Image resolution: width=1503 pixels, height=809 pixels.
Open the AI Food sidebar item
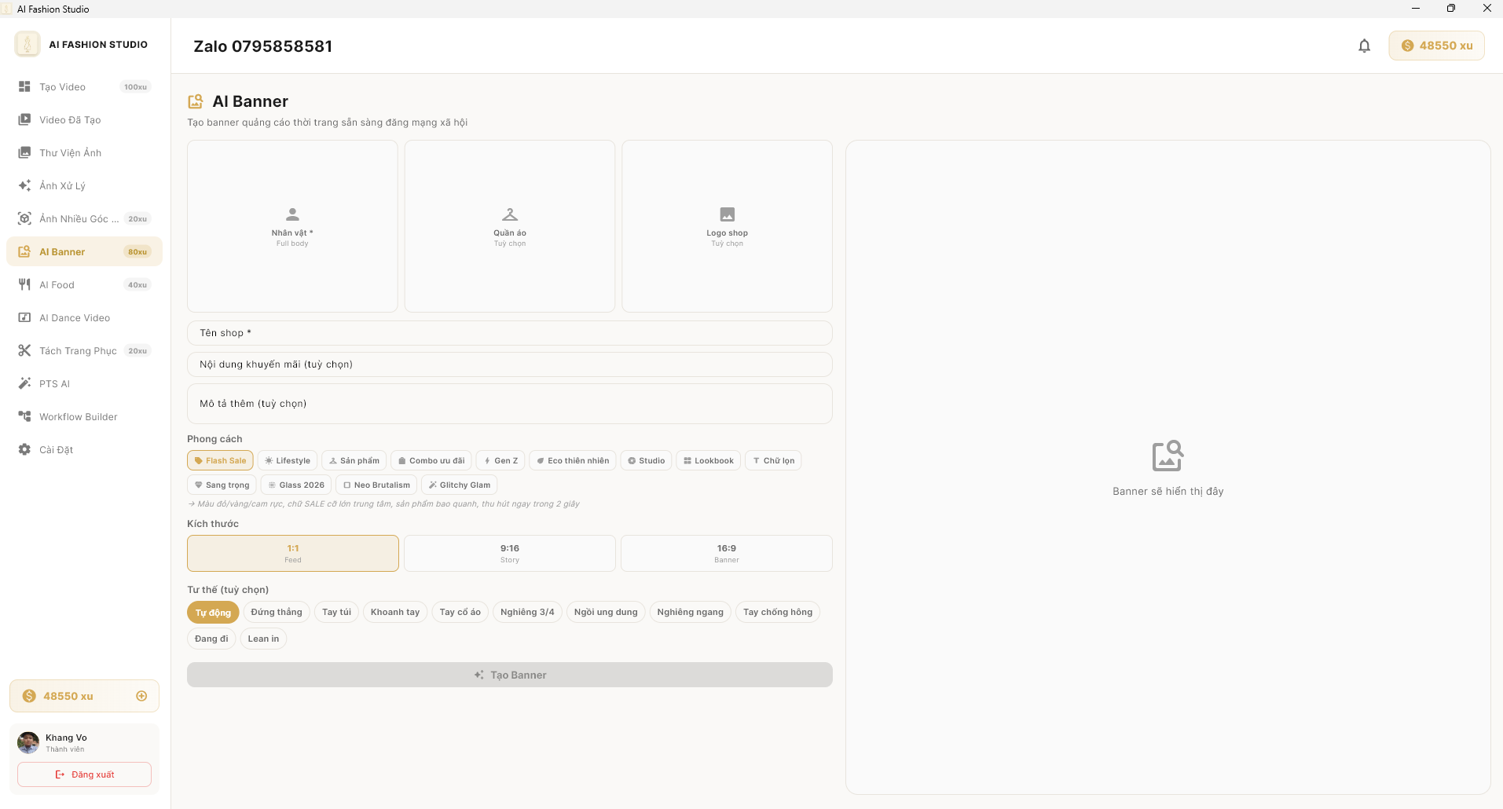tap(57, 285)
